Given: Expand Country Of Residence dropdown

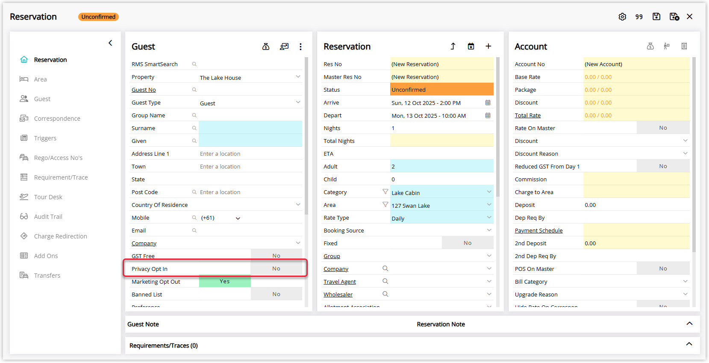Looking at the screenshot, I should pos(298,205).
